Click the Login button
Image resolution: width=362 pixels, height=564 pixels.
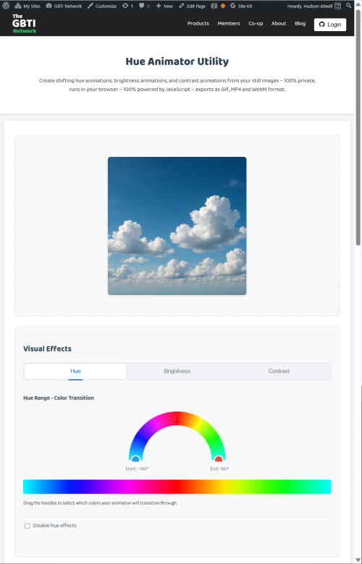tap(330, 25)
